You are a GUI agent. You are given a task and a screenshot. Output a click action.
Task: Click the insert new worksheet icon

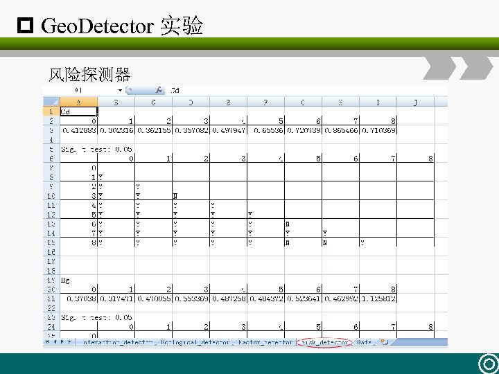[x=385, y=342]
